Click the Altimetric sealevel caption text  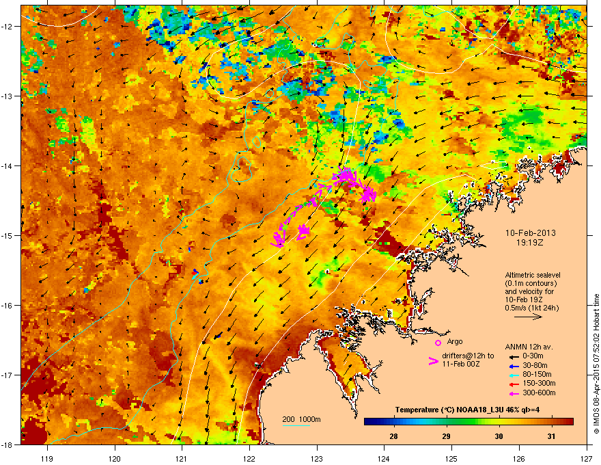[x=533, y=275]
